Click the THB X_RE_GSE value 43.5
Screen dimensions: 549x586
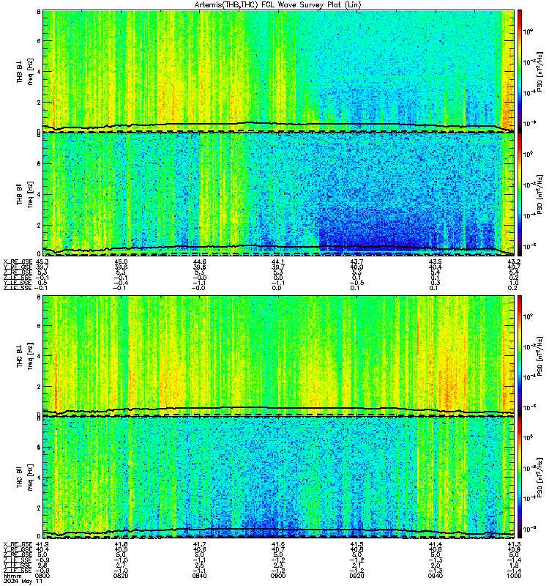tap(435, 262)
